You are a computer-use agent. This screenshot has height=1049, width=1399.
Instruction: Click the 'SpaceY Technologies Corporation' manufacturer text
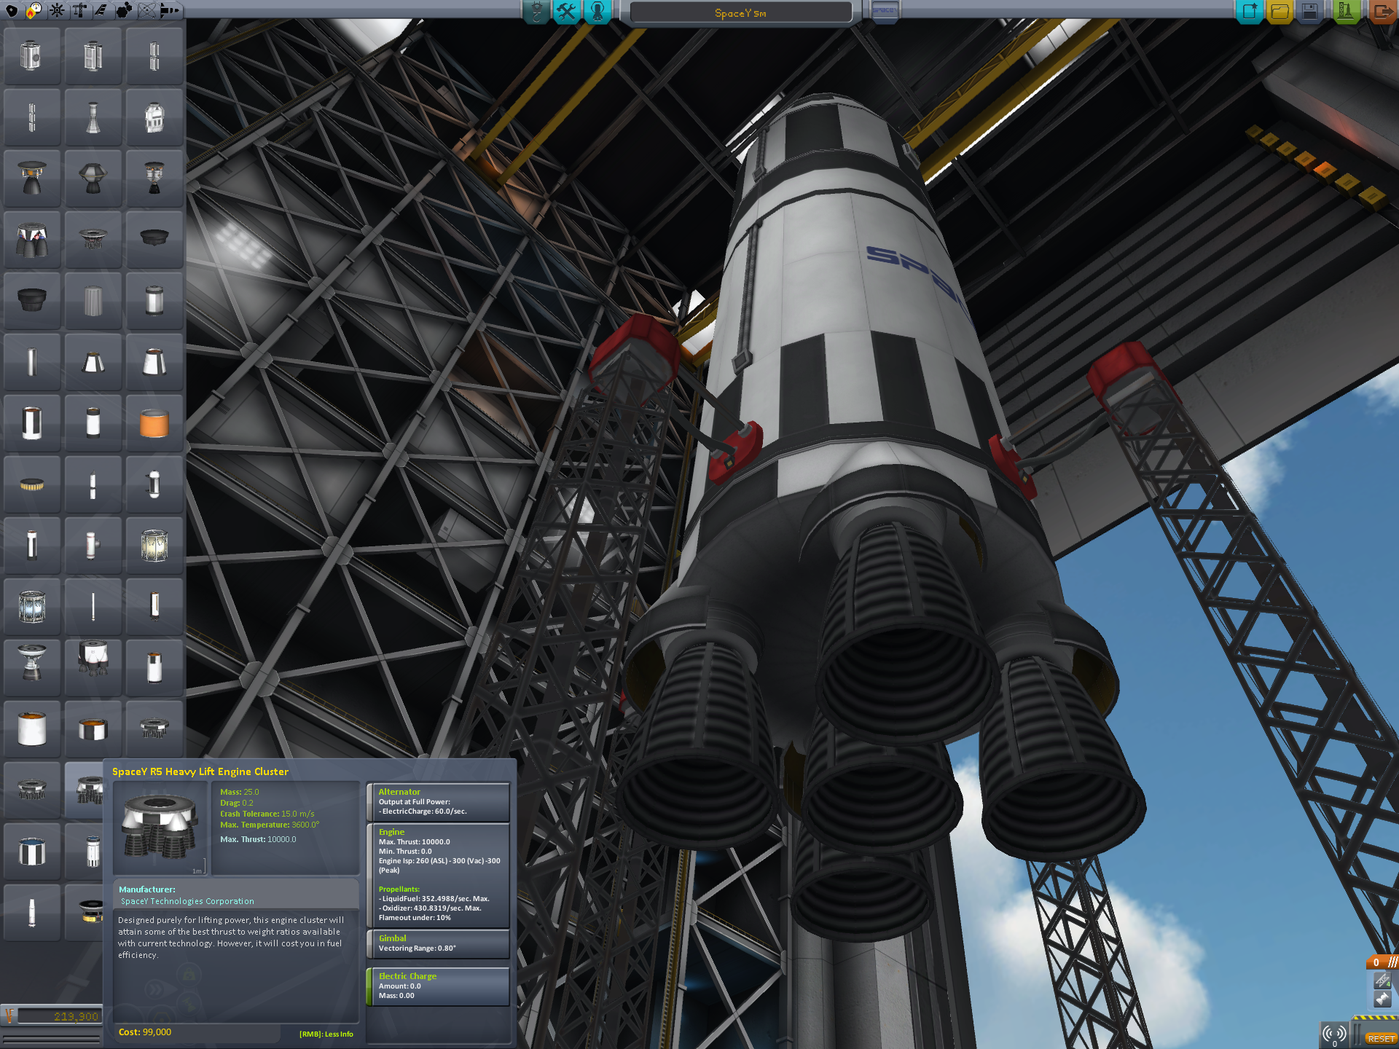coord(187,901)
